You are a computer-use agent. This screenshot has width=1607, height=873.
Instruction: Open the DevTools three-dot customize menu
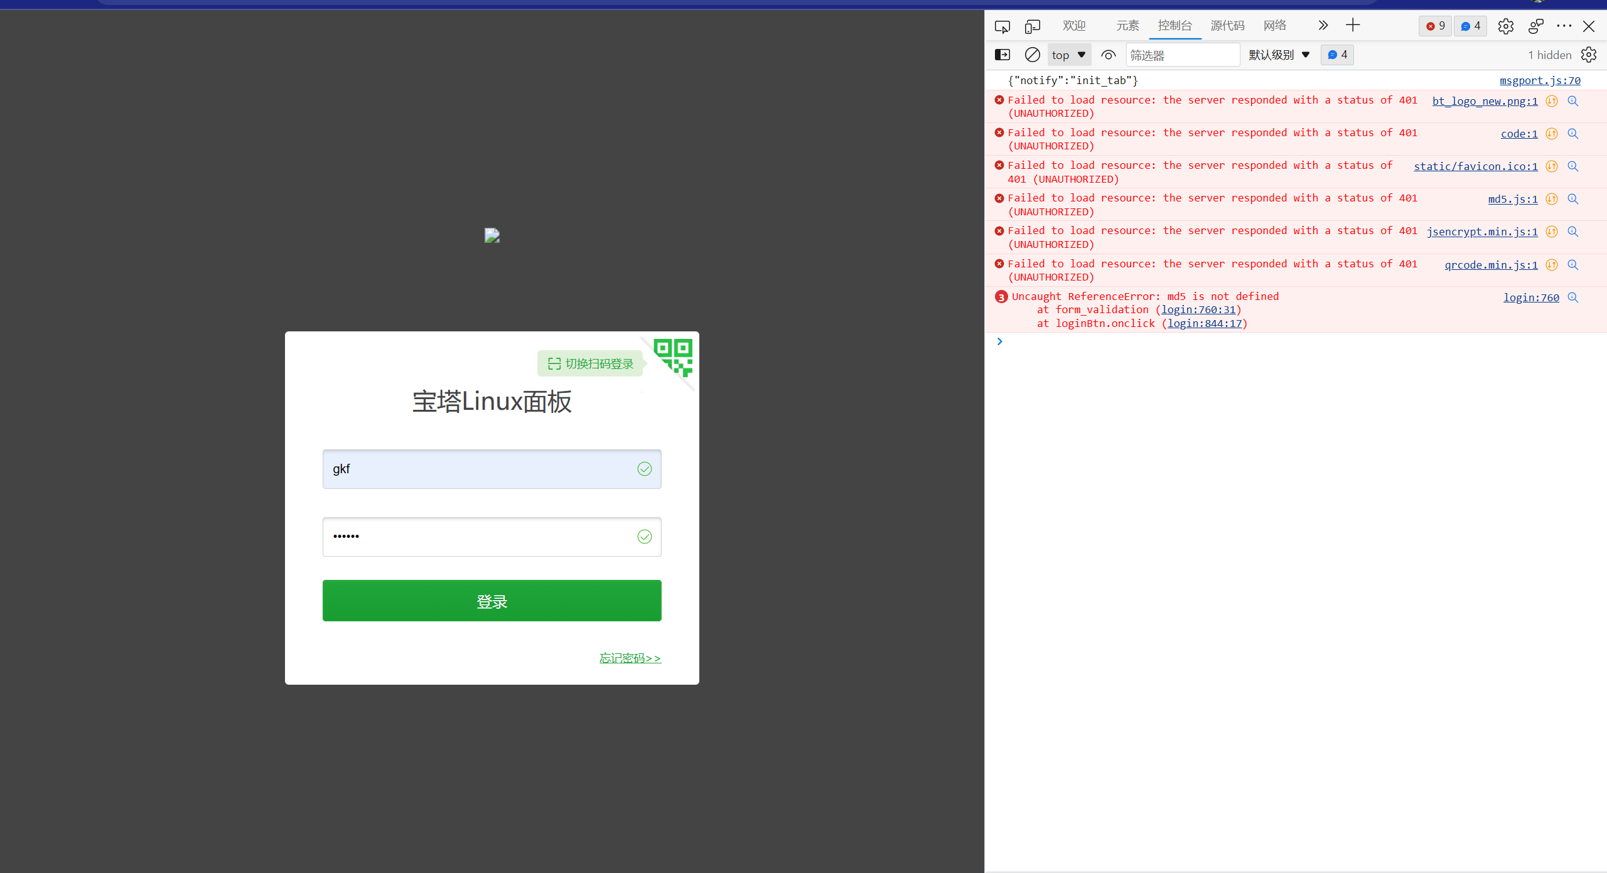[x=1564, y=26]
